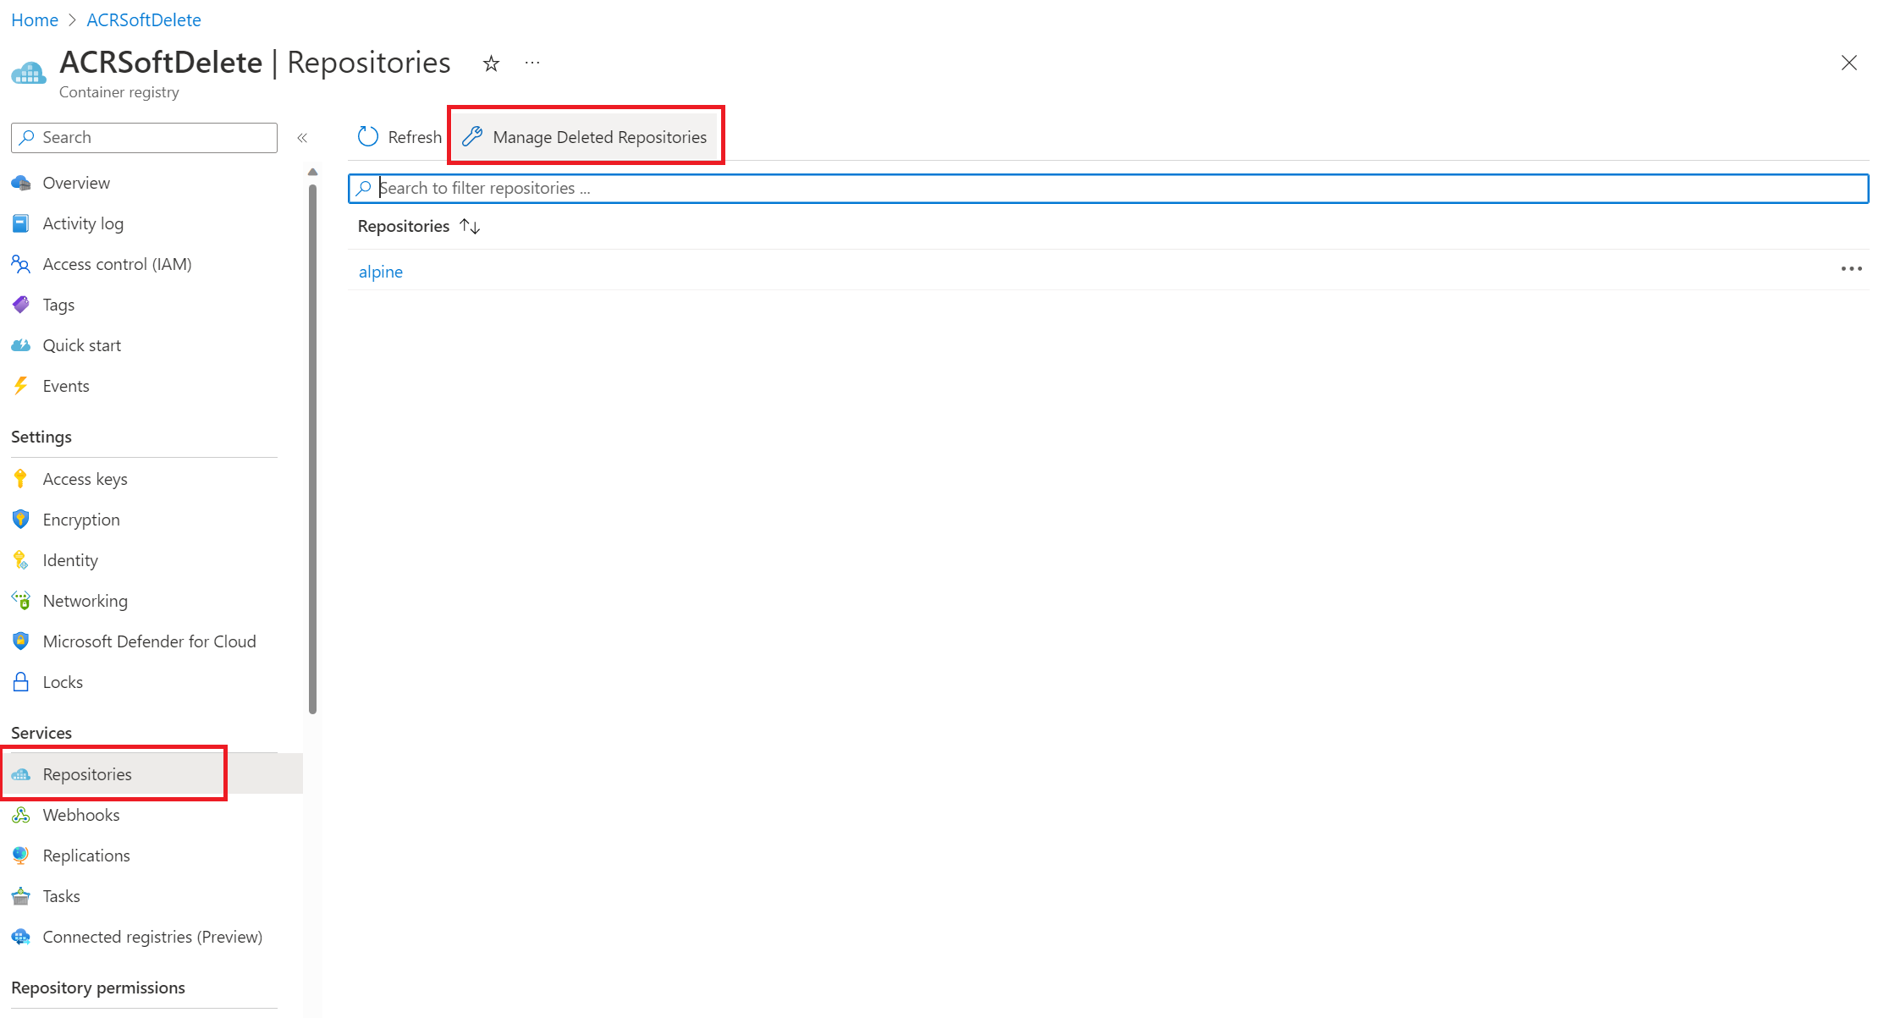1895x1018 pixels.
Task: Click the alpine repository link
Action: point(378,270)
